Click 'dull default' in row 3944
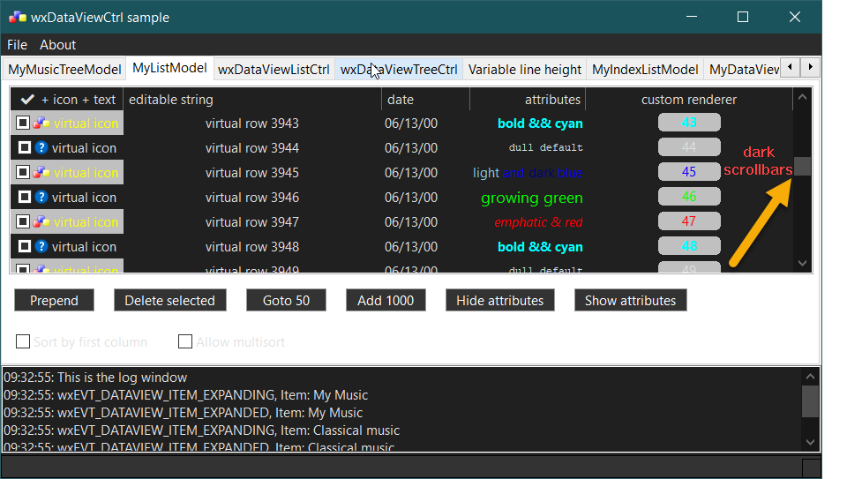The height and width of the screenshot is (479, 847). [545, 147]
